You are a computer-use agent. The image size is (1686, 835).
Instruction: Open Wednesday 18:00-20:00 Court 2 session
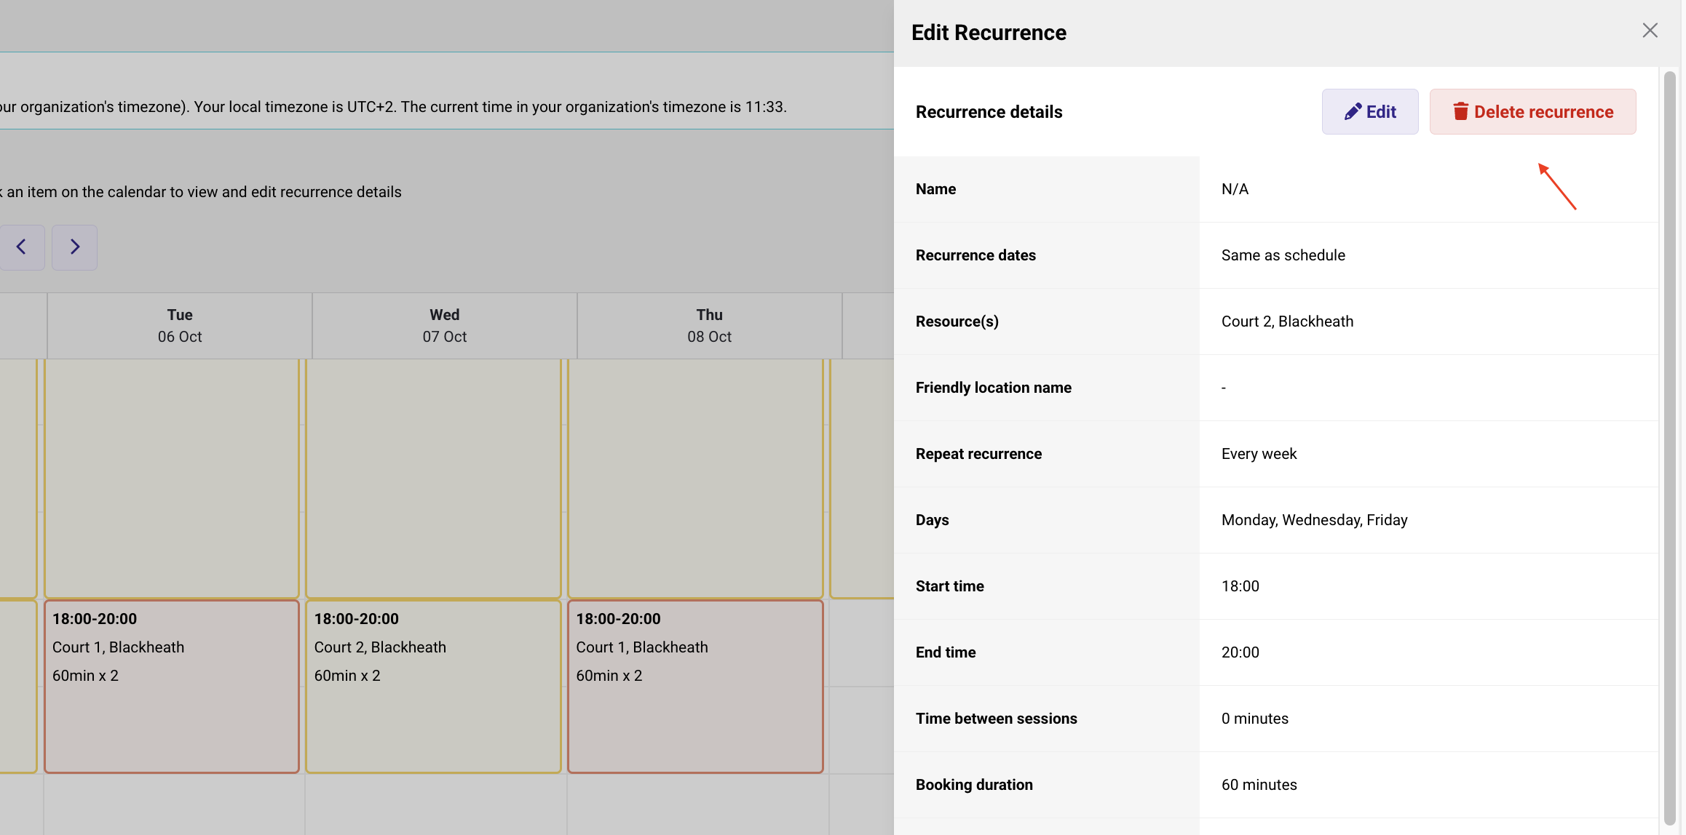(x=433, y=686)
